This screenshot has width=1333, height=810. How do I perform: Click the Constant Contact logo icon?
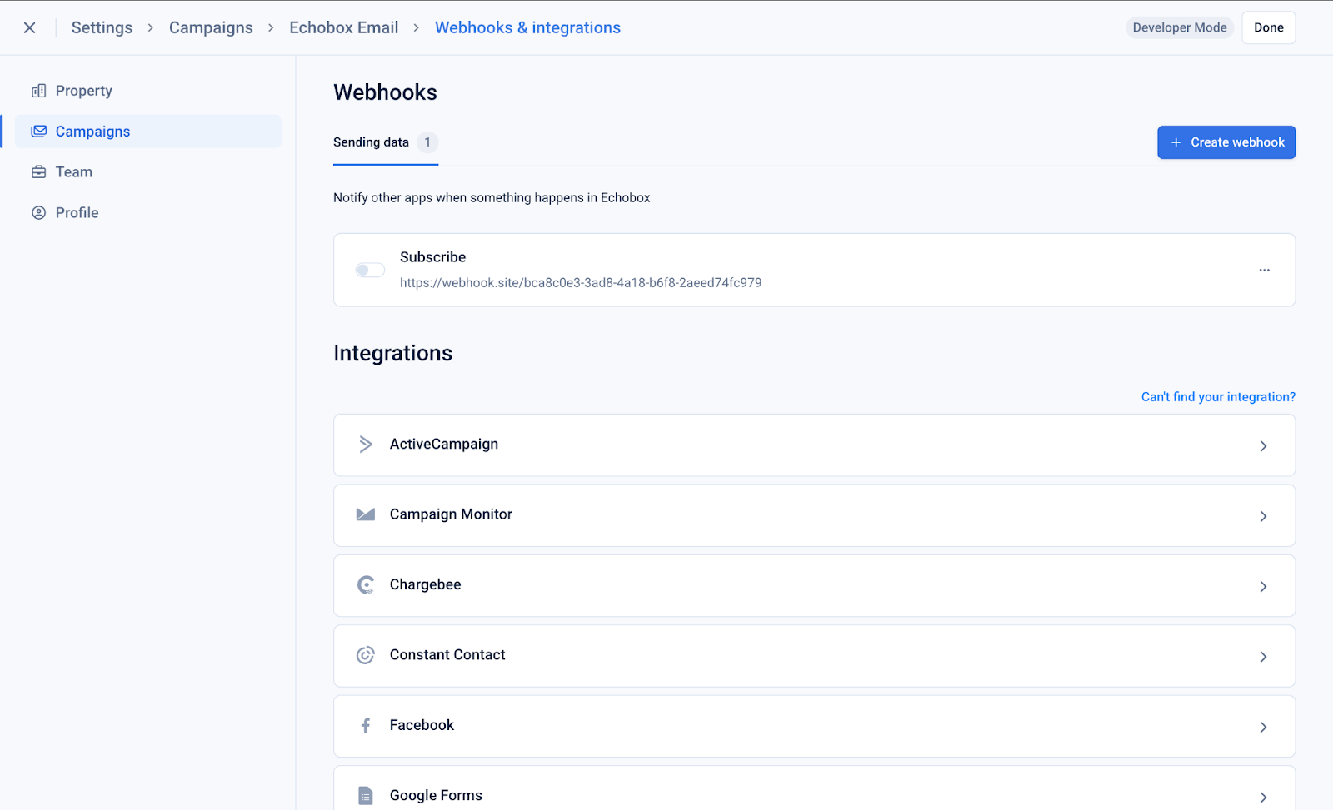pyautogui.click(x=365, y=655)
